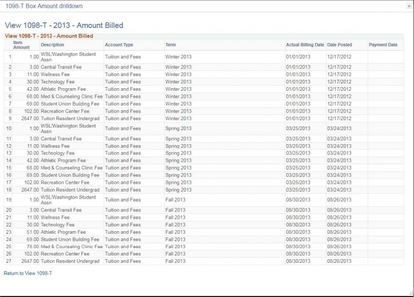Viewport: 414px width, 297px height.
Task: Click 'Winter 2013' term in row 5
Action: coord(178,89)
